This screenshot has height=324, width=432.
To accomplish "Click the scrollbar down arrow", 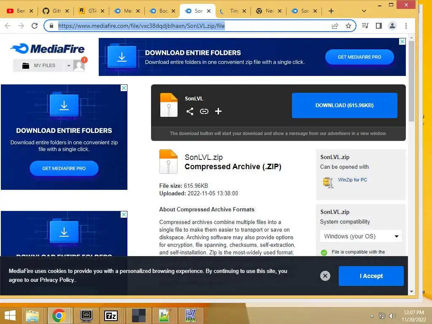I will [411, 292].
